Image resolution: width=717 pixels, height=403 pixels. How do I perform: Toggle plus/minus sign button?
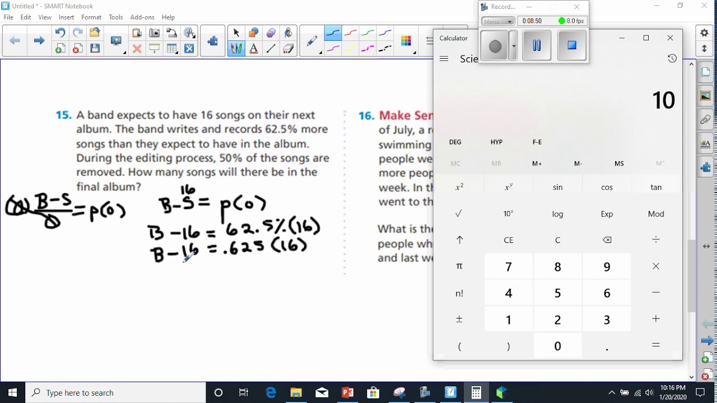459,320
